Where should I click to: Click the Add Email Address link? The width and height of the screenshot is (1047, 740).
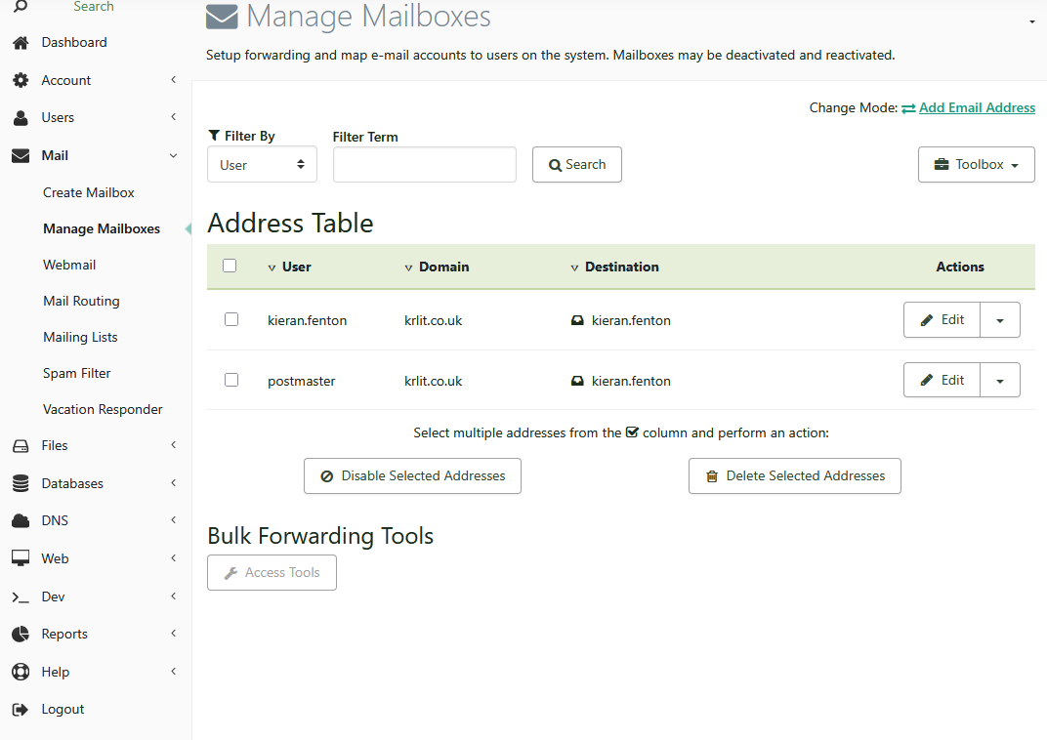[976, 108]
